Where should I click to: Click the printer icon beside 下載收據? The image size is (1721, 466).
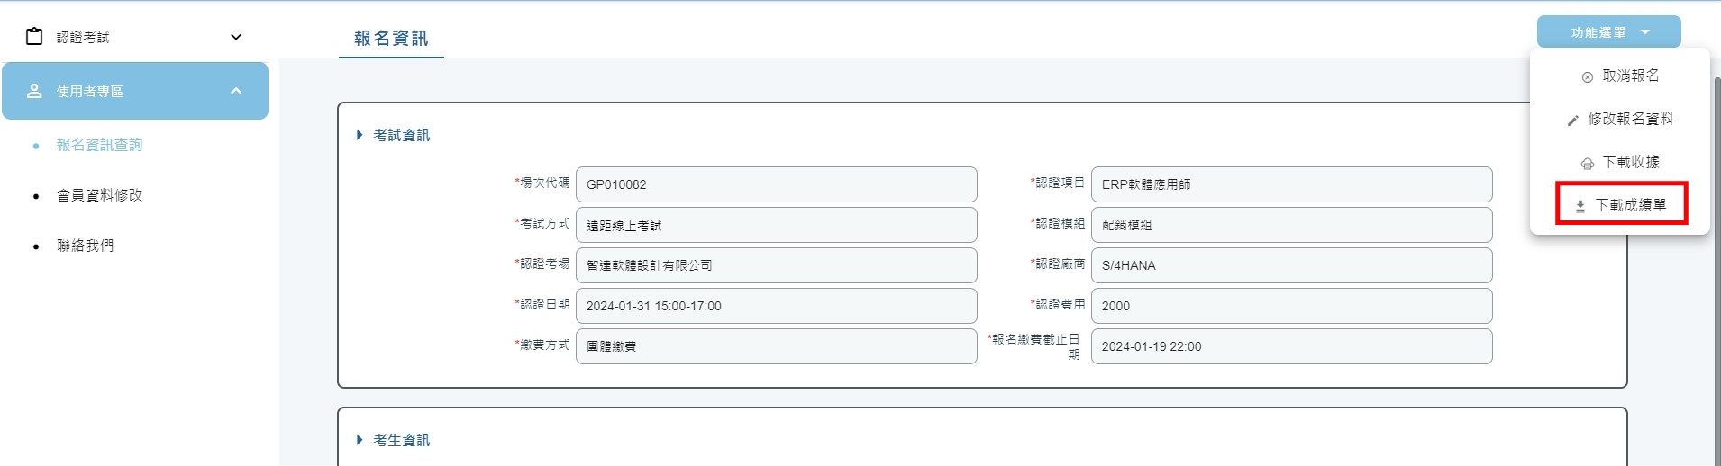pos(1588,163)
